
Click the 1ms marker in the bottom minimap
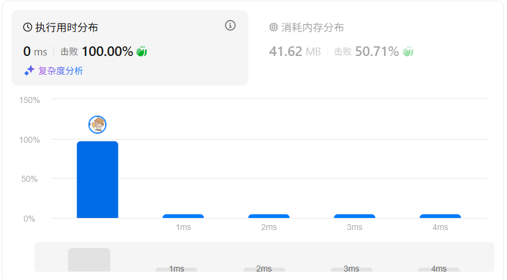click(x=177, y=269)
